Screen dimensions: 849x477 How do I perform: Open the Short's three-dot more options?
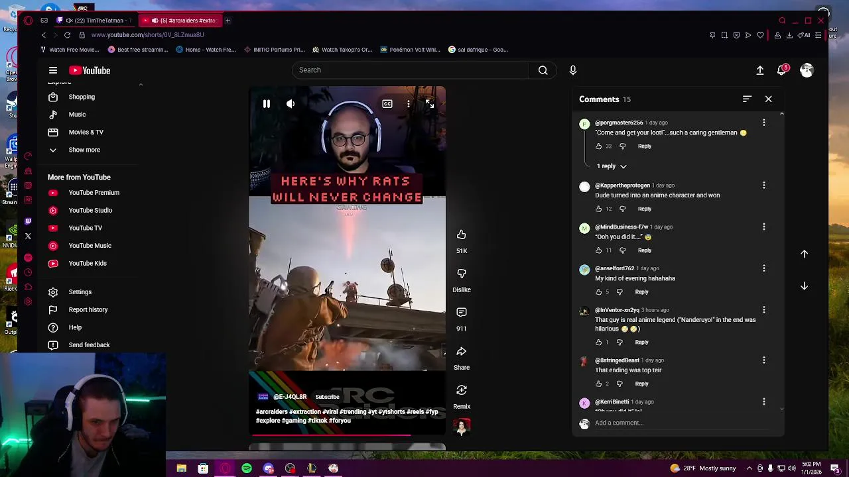[409, 104]
